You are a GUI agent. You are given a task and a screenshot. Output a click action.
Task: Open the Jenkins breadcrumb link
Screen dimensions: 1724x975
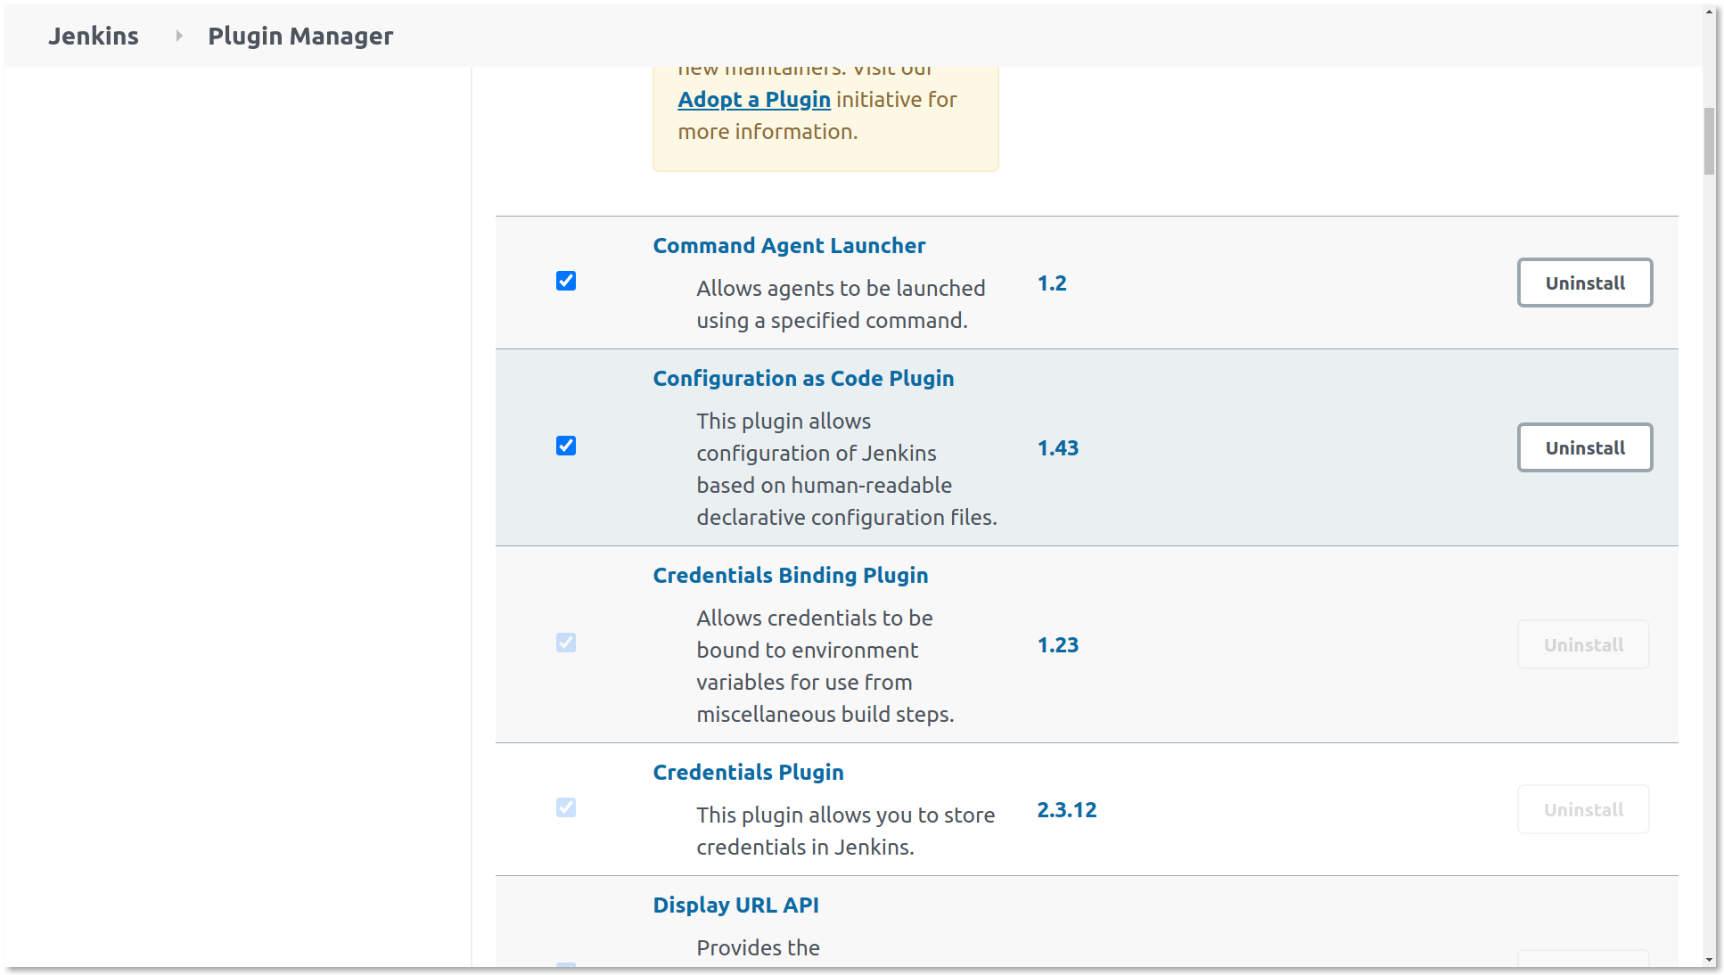click(x=94, y=36)
